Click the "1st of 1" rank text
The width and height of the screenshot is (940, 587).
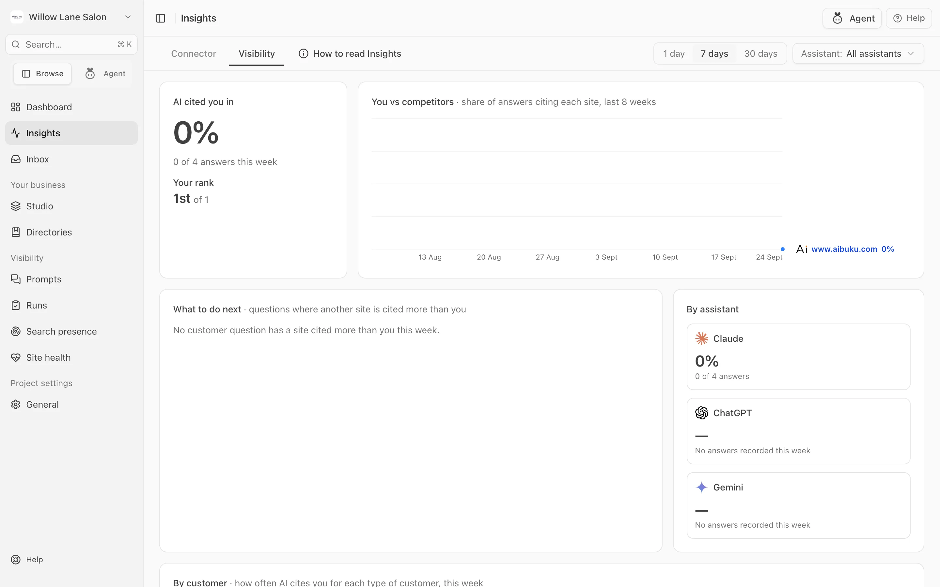(191, 199)
